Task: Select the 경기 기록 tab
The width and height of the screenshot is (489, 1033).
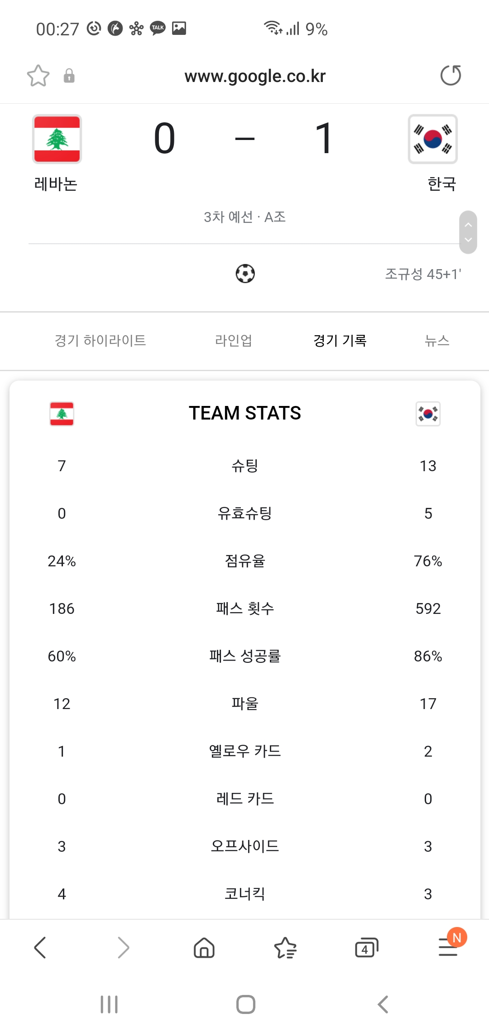Action: (x=340, y=340)
